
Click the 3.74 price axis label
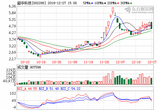[12, 39]
